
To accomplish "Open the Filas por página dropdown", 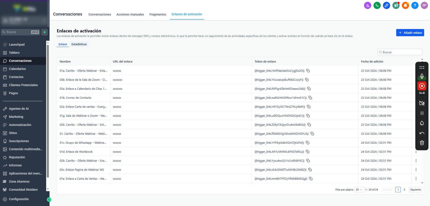I will point(359,190).
